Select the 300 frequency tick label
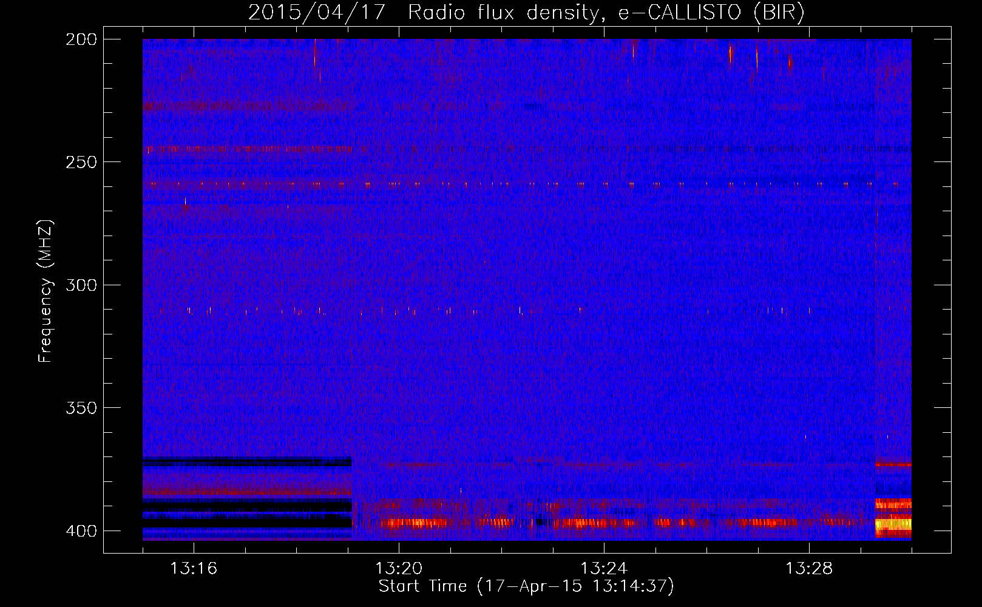The width and height of the screenshot is (982, 607). click(81, 285)
